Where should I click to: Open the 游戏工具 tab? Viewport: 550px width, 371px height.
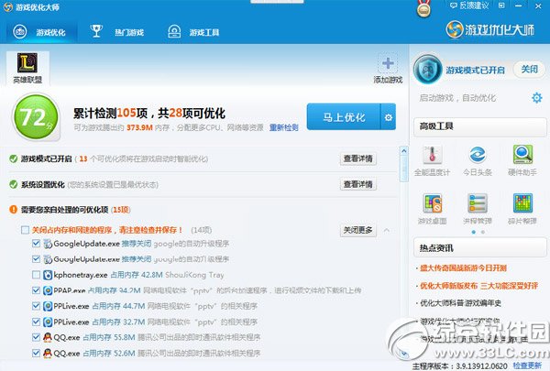coord(193,32)
